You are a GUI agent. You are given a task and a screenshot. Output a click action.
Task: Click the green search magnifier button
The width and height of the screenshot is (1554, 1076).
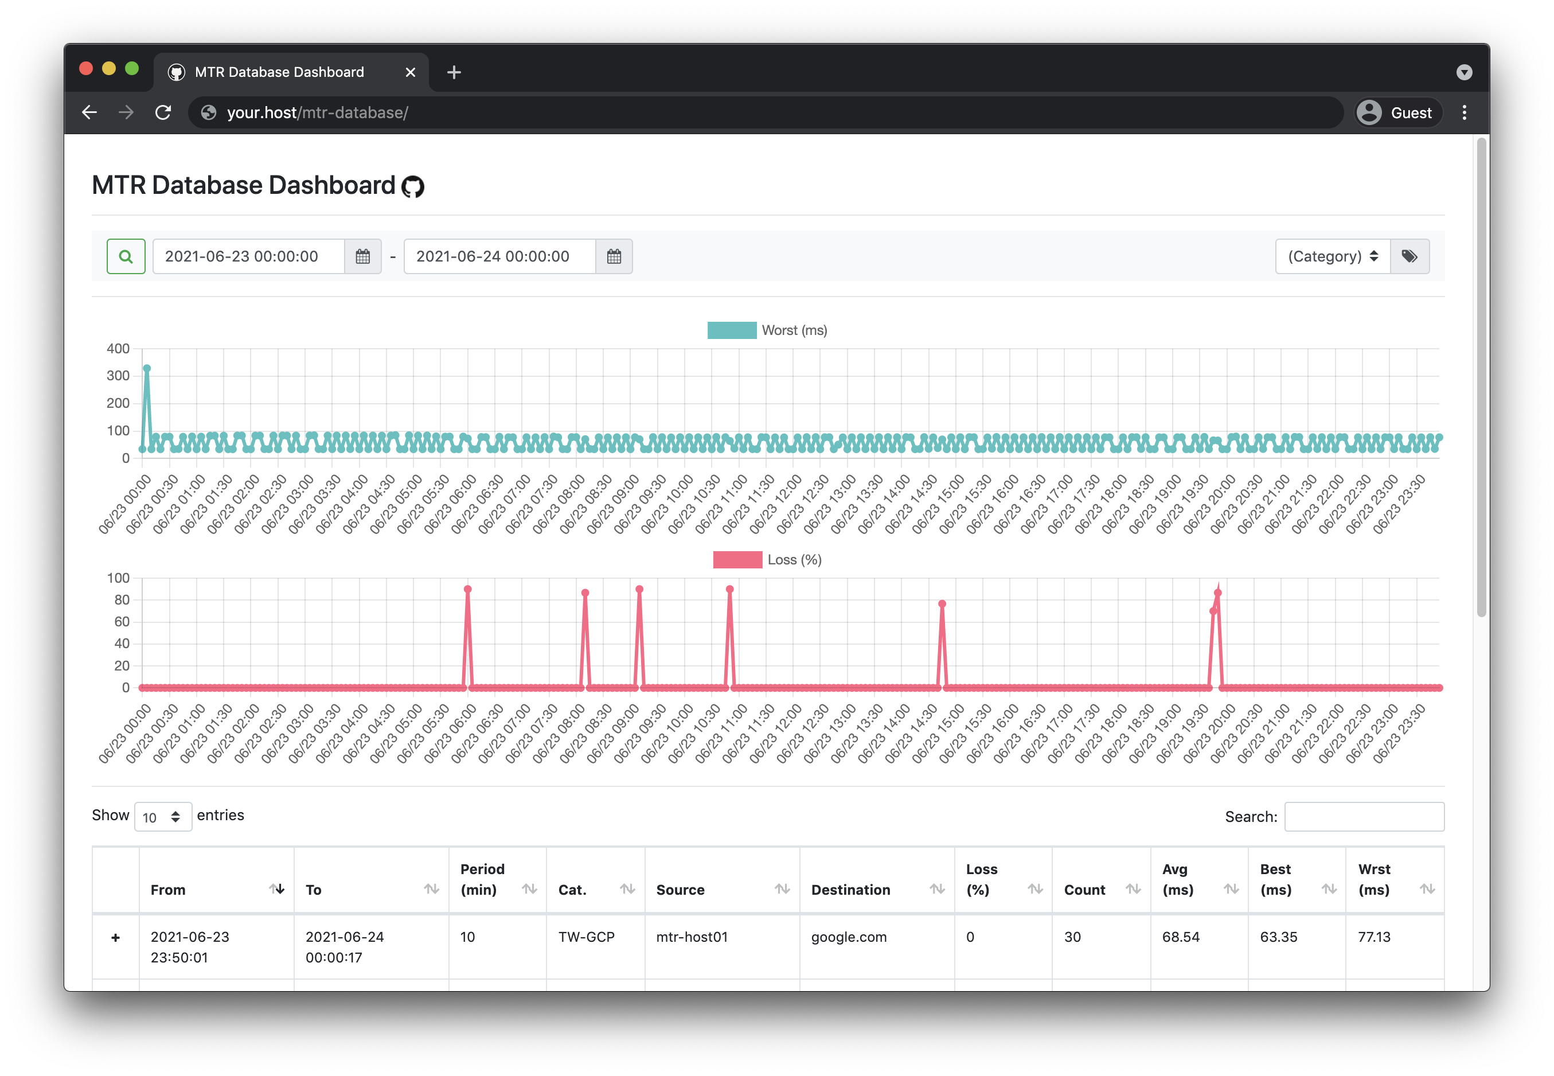pos(126,256)
